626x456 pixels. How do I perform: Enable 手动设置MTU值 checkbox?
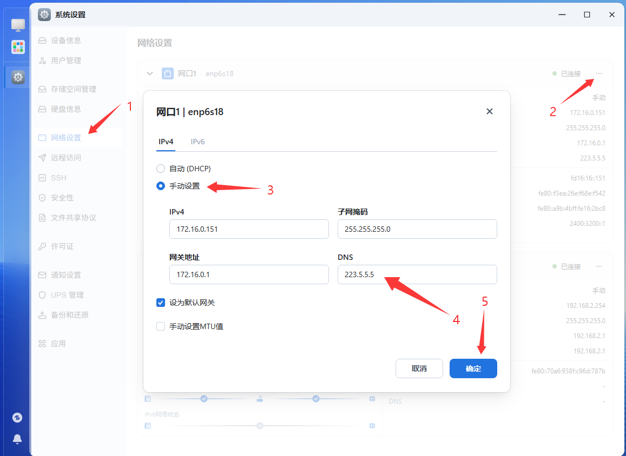(x=161, y=326)
